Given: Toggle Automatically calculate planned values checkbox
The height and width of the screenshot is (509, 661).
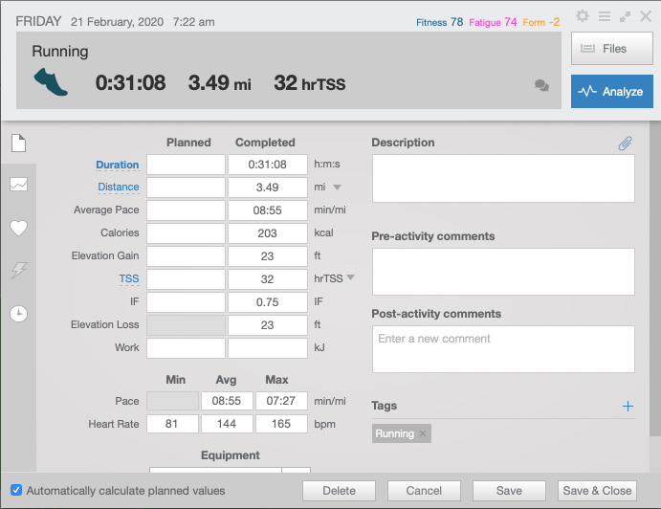Looking at the screenshot, I should [x=16, y=490].
